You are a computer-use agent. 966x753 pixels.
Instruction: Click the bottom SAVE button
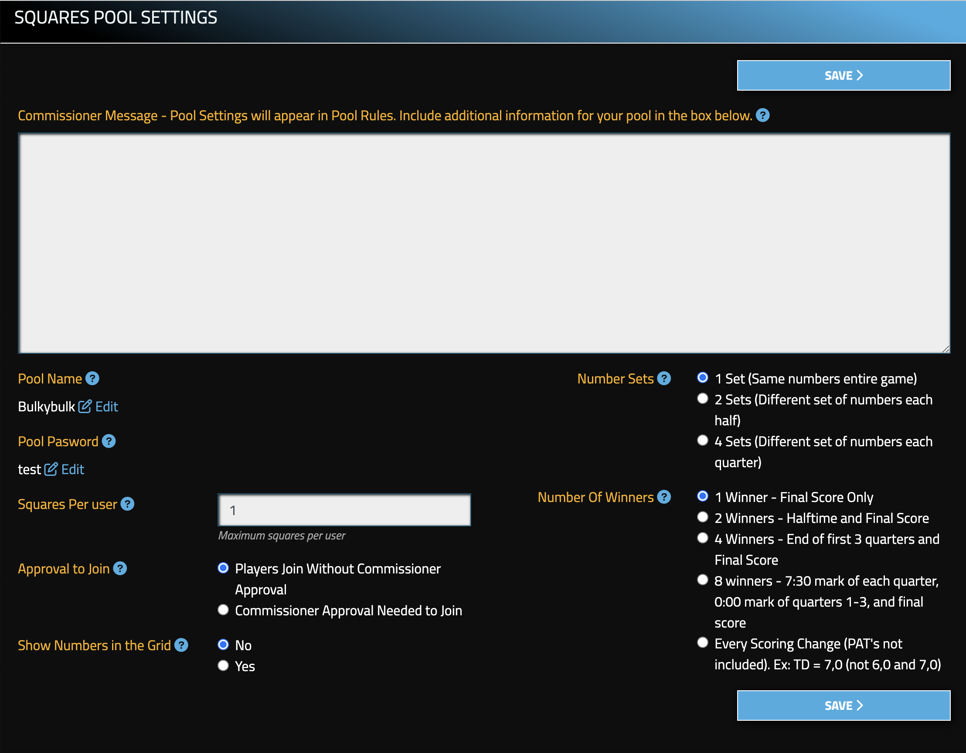[x=843, y=705]
